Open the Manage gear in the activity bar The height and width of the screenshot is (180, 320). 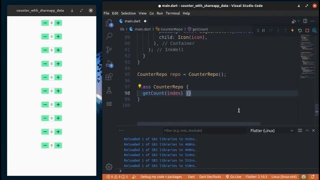[109, 167]
